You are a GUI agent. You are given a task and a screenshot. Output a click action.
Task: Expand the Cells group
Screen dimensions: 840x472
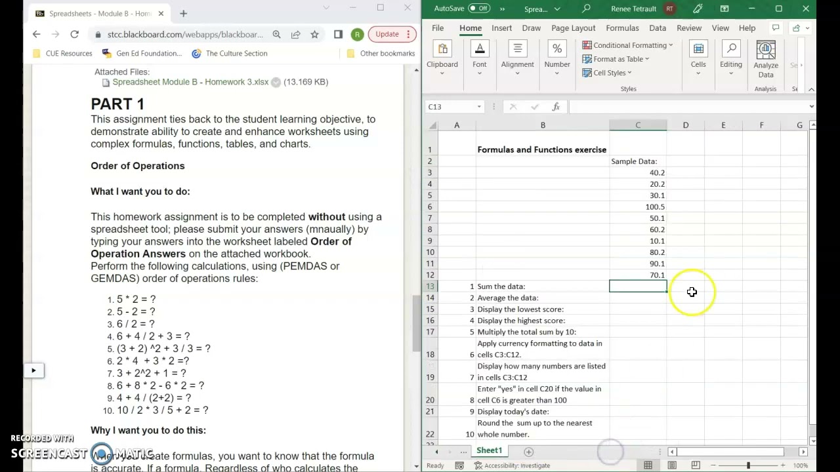pos(698,59)
